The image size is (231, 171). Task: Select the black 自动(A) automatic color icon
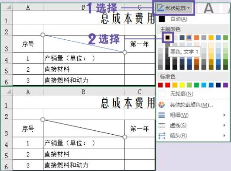click(162, 19)
